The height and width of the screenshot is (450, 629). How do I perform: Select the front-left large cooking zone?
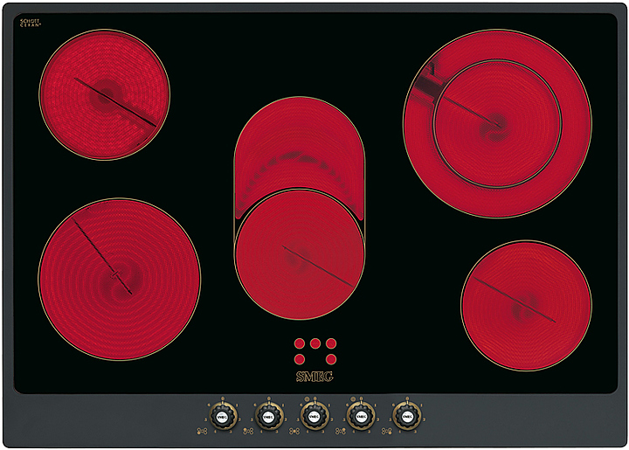[120, 279]
